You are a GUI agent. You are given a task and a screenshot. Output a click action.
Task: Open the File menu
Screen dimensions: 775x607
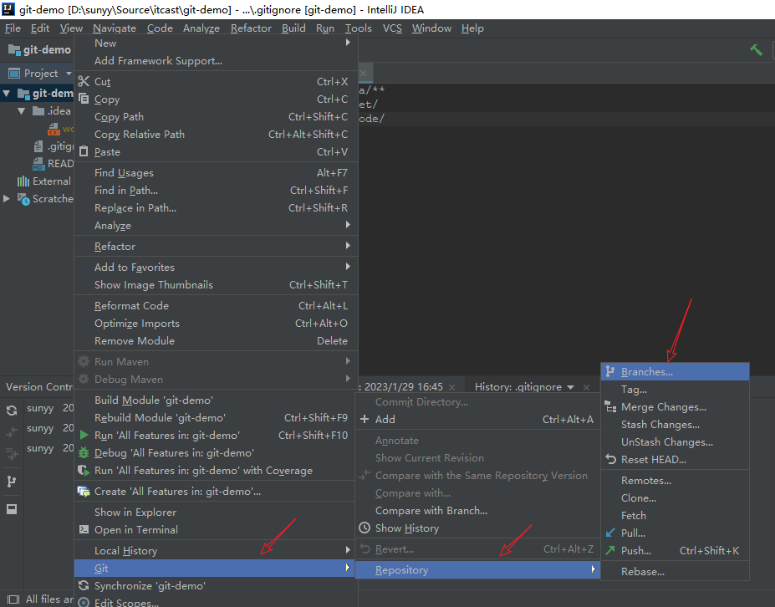13,28
